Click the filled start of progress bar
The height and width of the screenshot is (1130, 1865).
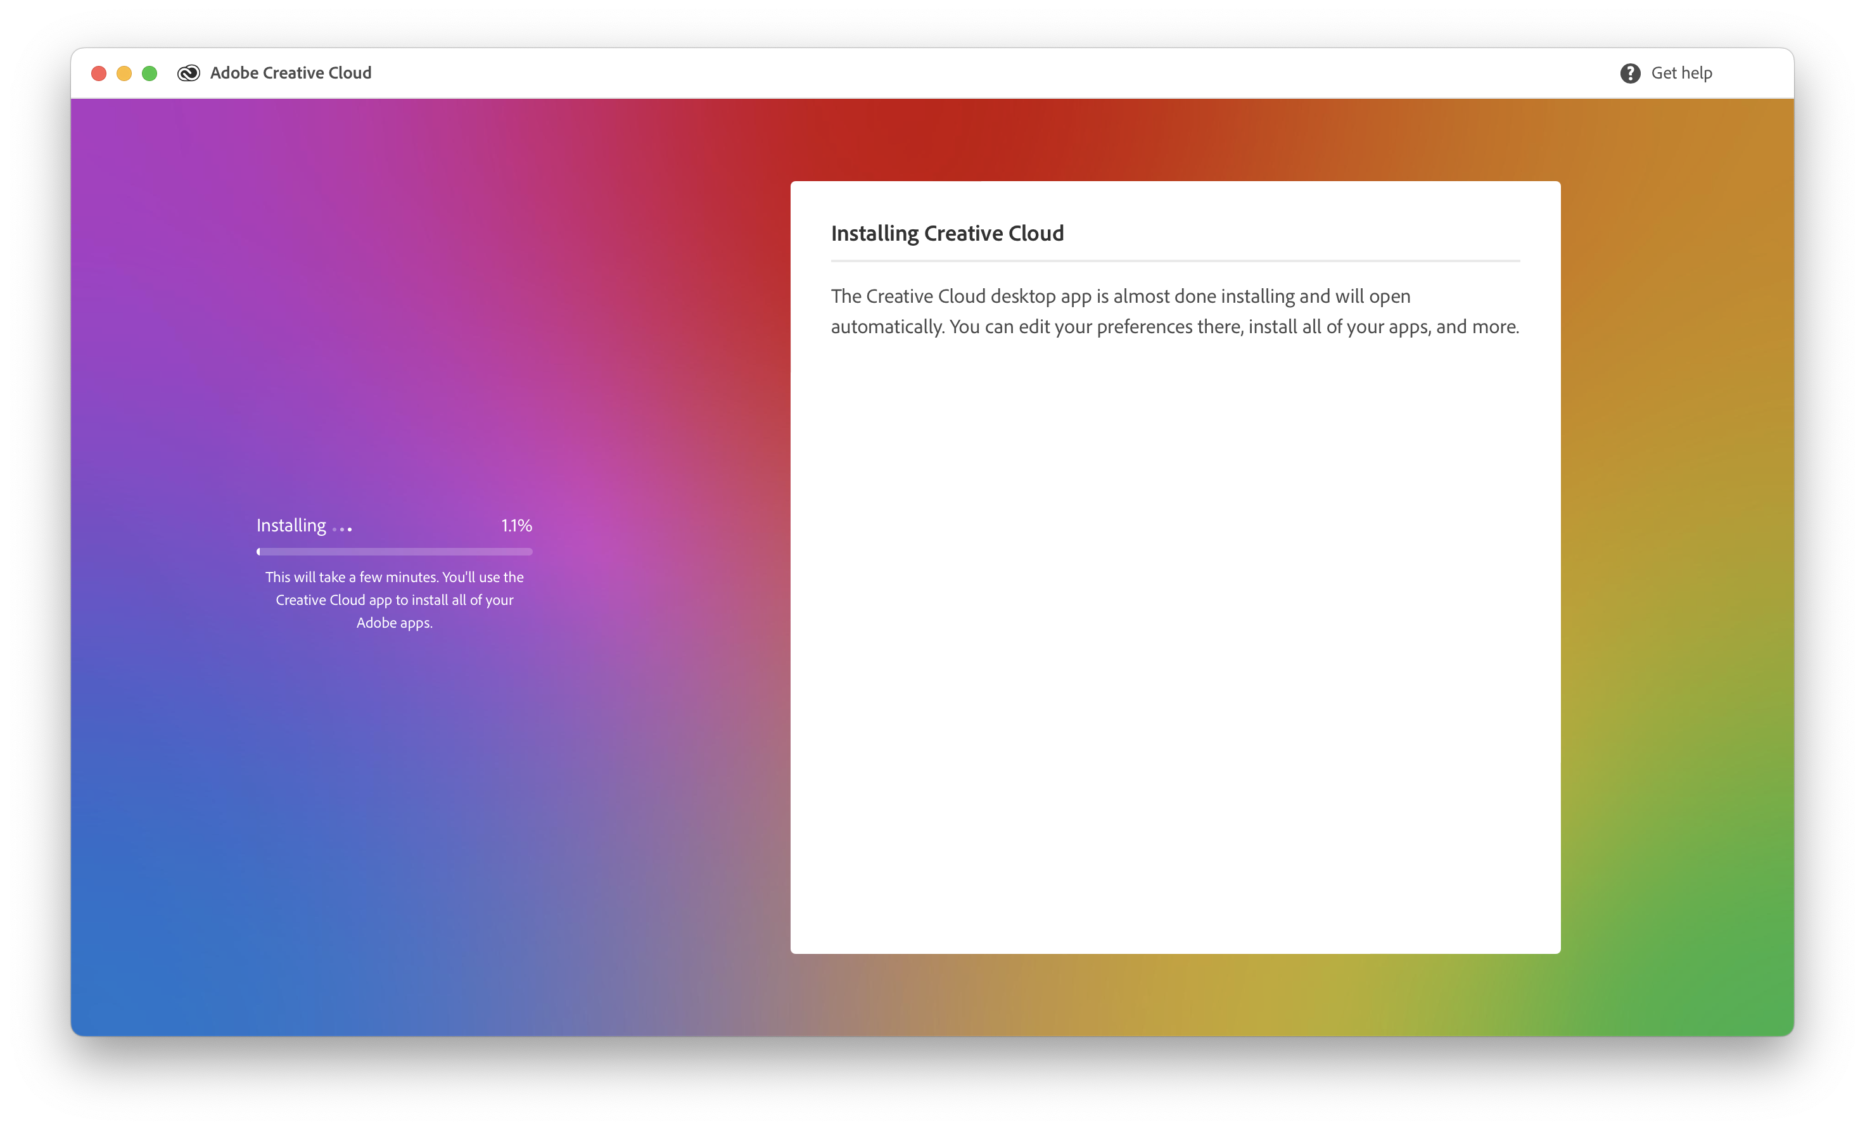point(259,552)
